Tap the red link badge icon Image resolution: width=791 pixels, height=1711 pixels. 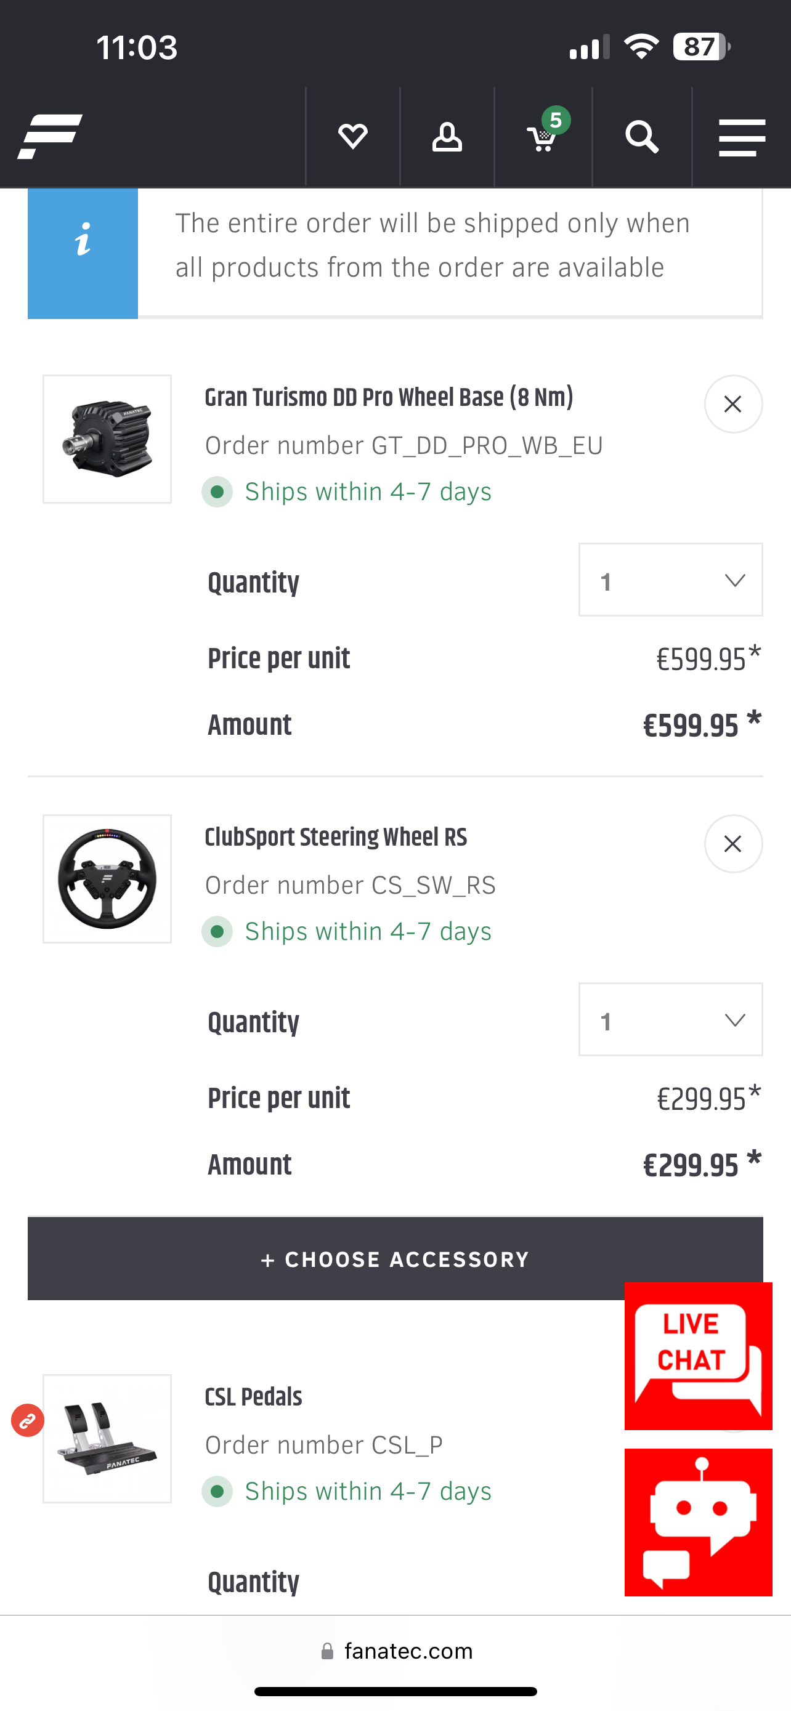[x=28, y=1420]
